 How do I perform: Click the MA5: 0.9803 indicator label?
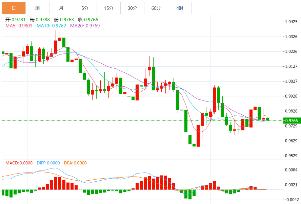pos(19,26)
